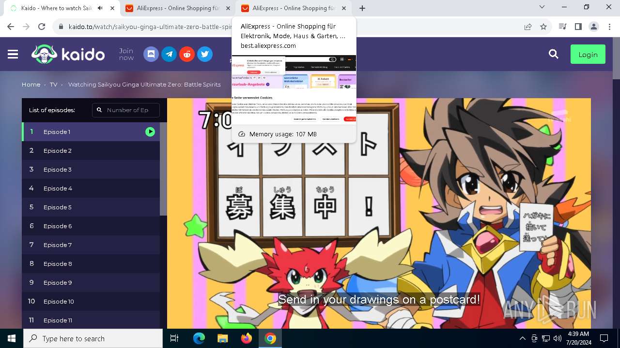Click the green Login button
Viewport: 620px width, 348px height.
pyautogui.click(x=588, y=55)
